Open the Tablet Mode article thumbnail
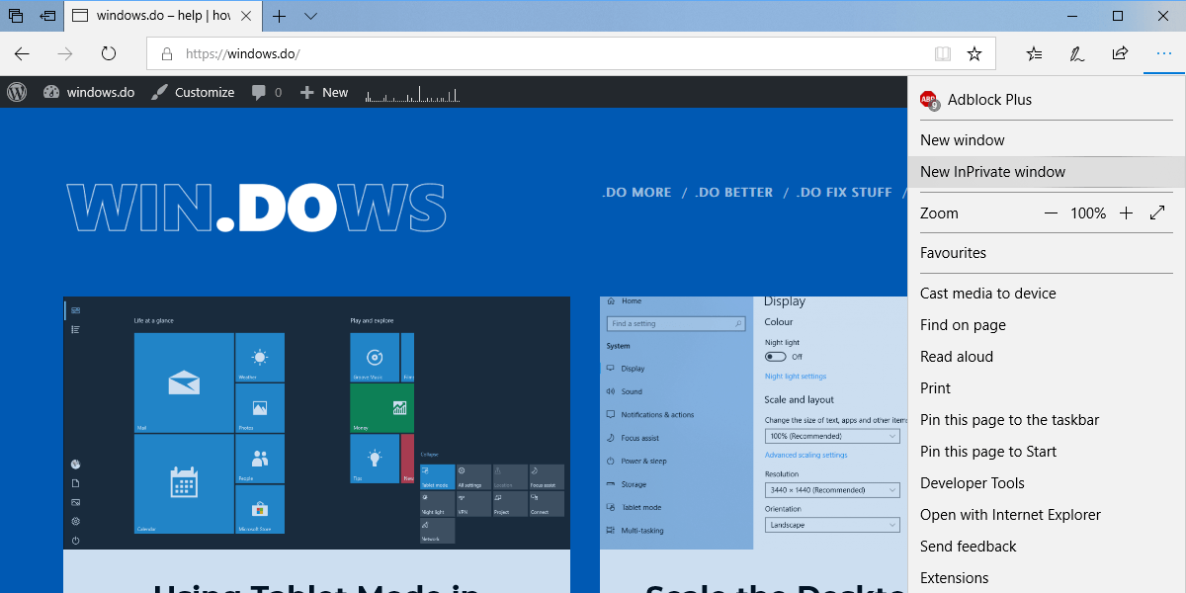This screenshot has height=593, width=1186. pyautogui.click(x=316, y=423)
